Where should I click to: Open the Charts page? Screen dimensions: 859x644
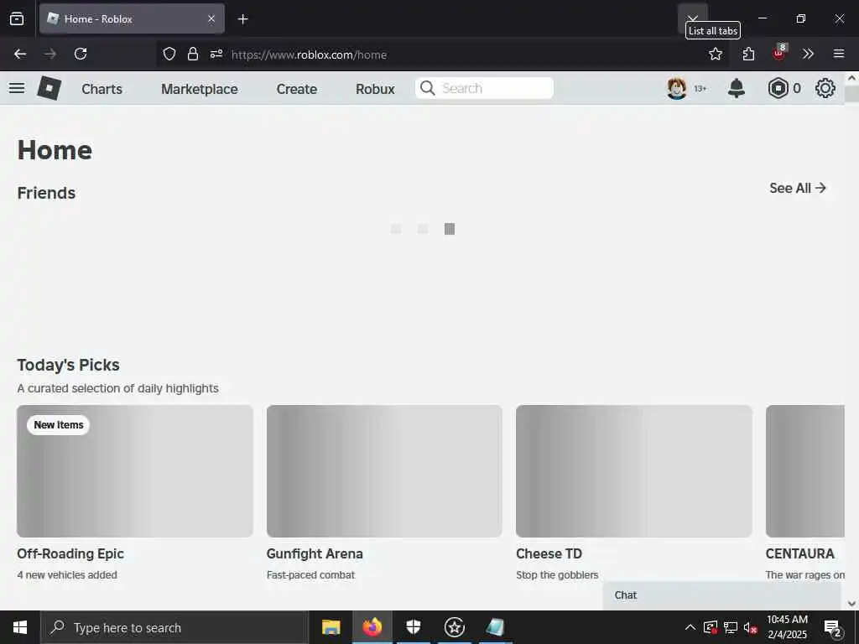(x=102, y=89)
